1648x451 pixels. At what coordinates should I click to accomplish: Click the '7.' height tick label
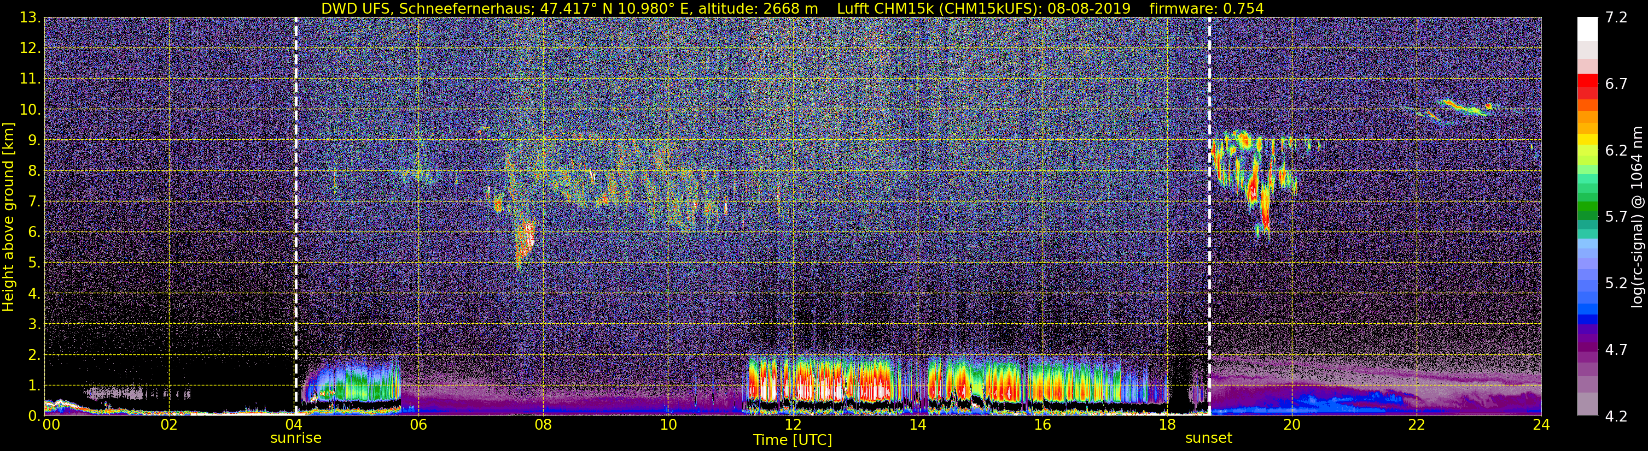[34, 202]
